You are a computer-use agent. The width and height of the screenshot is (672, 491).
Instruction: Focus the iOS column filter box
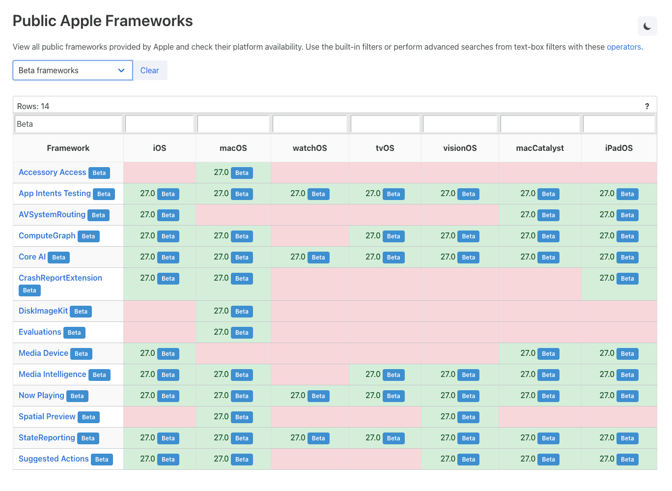coord(160,124)
